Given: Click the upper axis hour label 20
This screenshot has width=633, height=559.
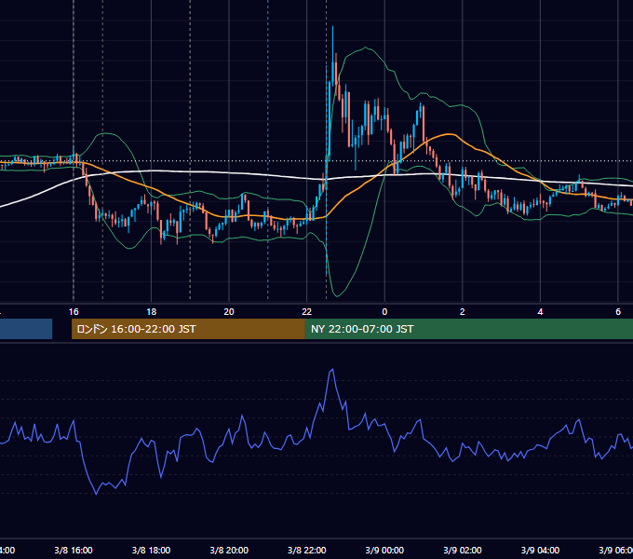Looking at the screenshot, I should coord(229,312).
